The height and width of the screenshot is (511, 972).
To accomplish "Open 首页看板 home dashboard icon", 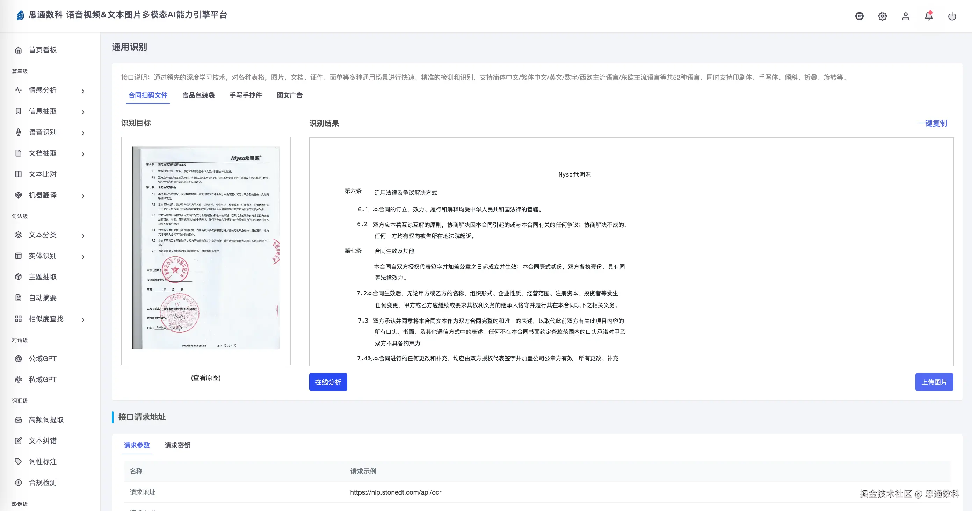I will [19, 50].
